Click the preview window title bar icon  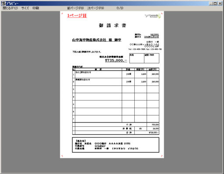coord(3,3)
